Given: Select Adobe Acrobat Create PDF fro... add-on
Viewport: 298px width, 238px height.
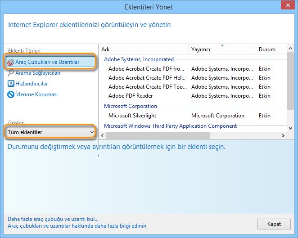Looking at the screenshot, I should coord(146,68).
